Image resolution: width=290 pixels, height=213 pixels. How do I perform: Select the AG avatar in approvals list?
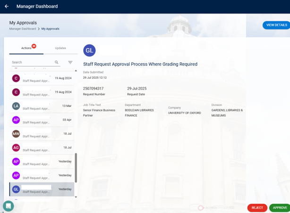tap(16, 147)
